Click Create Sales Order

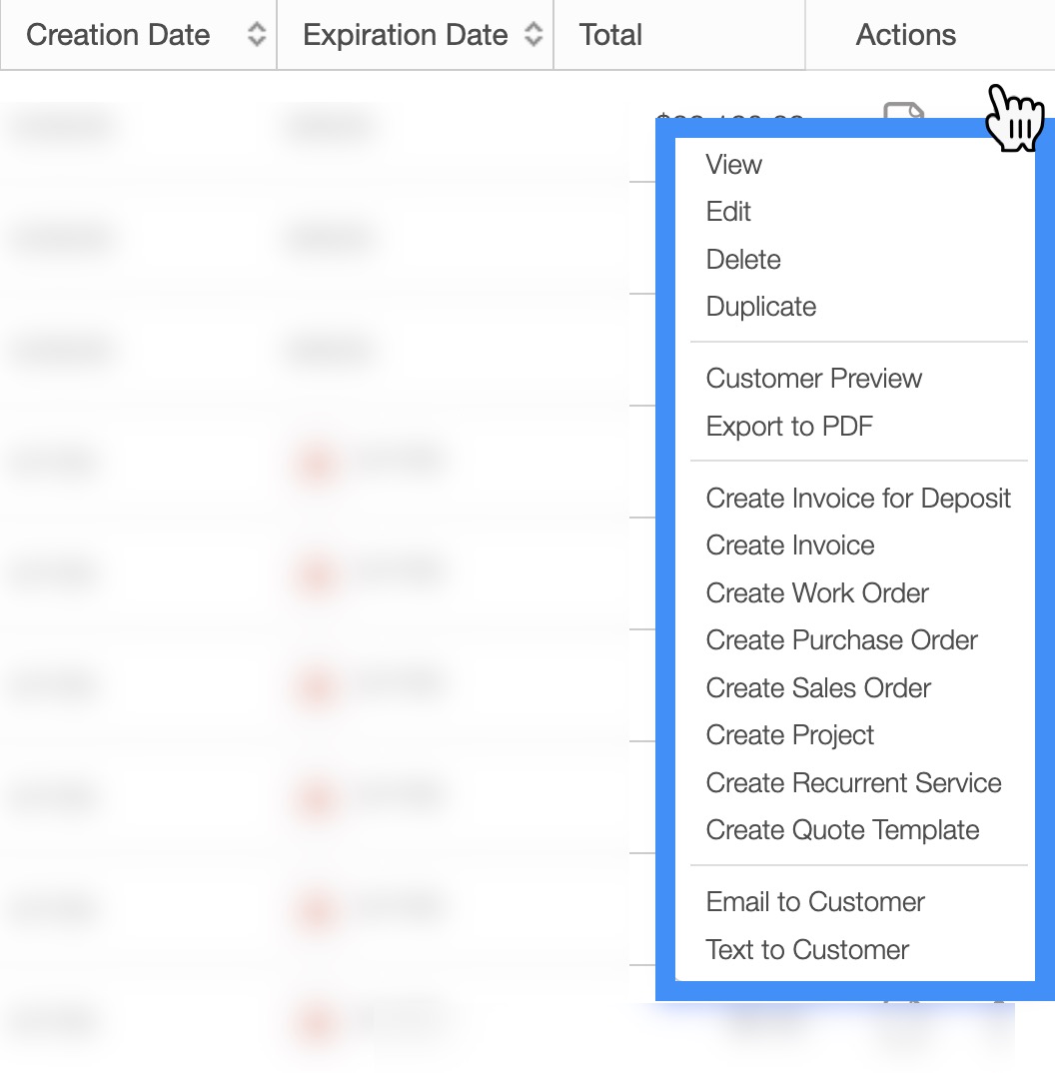click(x=818, y=688)
